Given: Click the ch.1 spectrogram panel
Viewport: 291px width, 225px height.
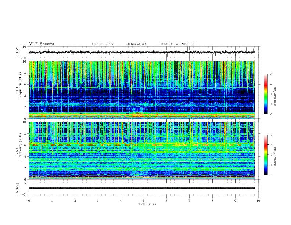Looking at the screenshot, I should click(141, 90).
